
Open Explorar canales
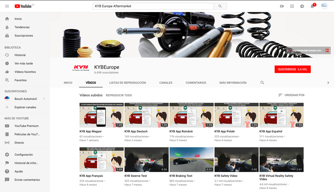25,107
